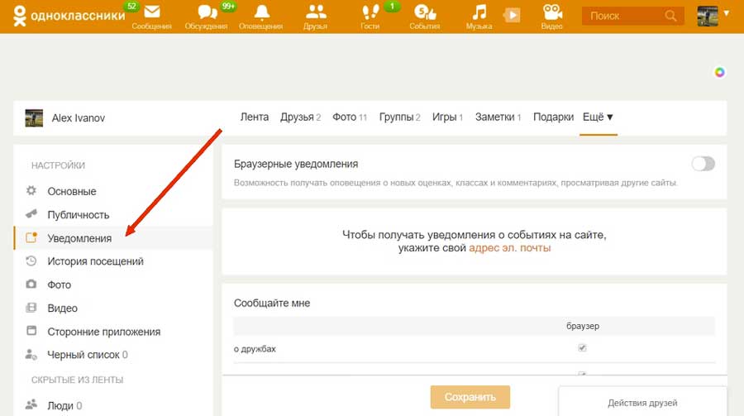Click the Odnoklassniki logo icon
This screenshot has width=744, height=416.
tap(20, 16)
